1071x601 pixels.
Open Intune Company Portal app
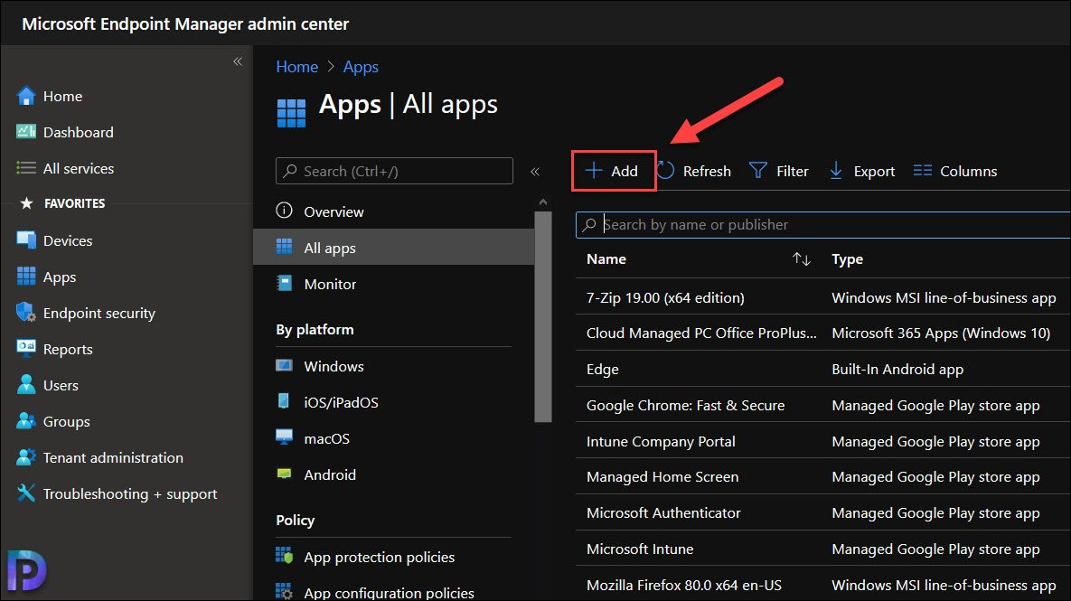[661, 441]
